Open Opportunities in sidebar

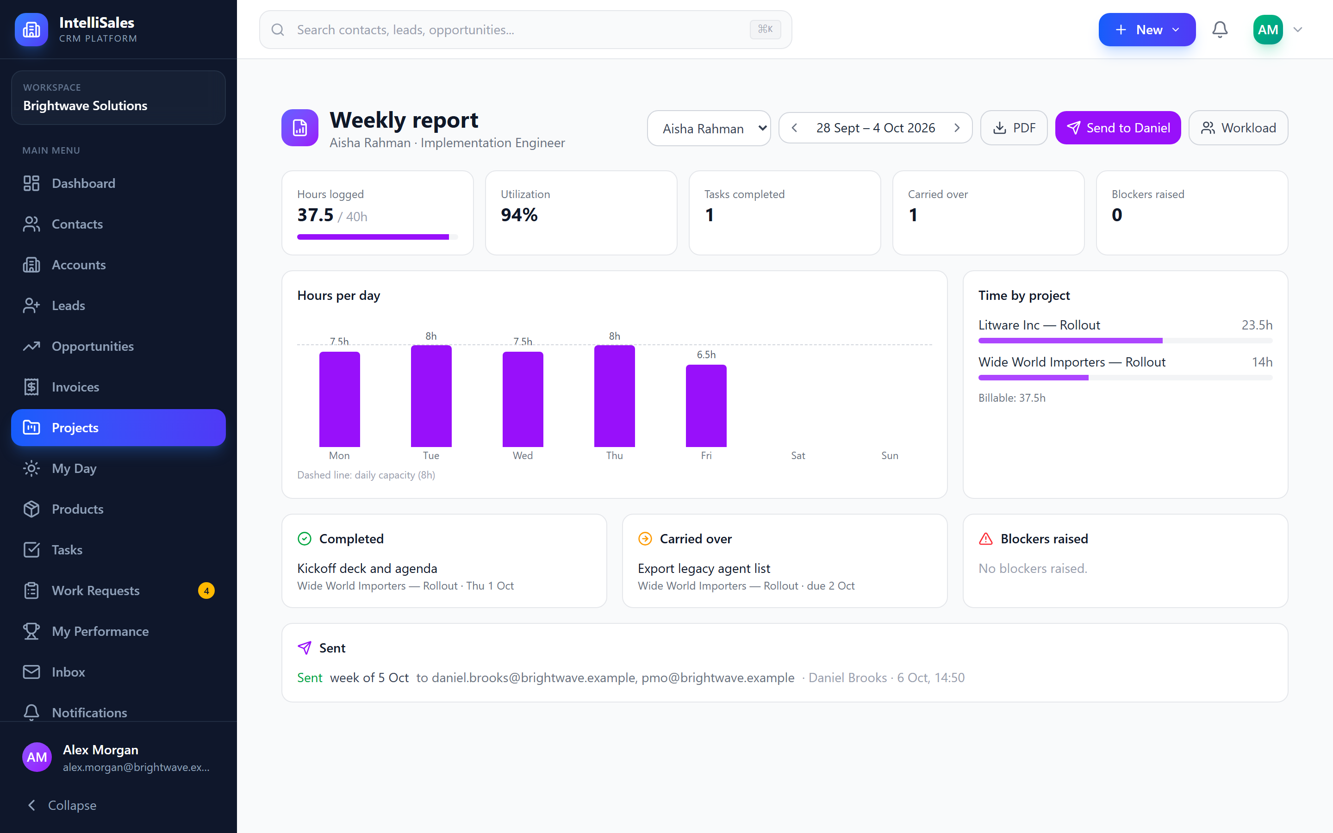pyautogui.click(x=118, y=347)
